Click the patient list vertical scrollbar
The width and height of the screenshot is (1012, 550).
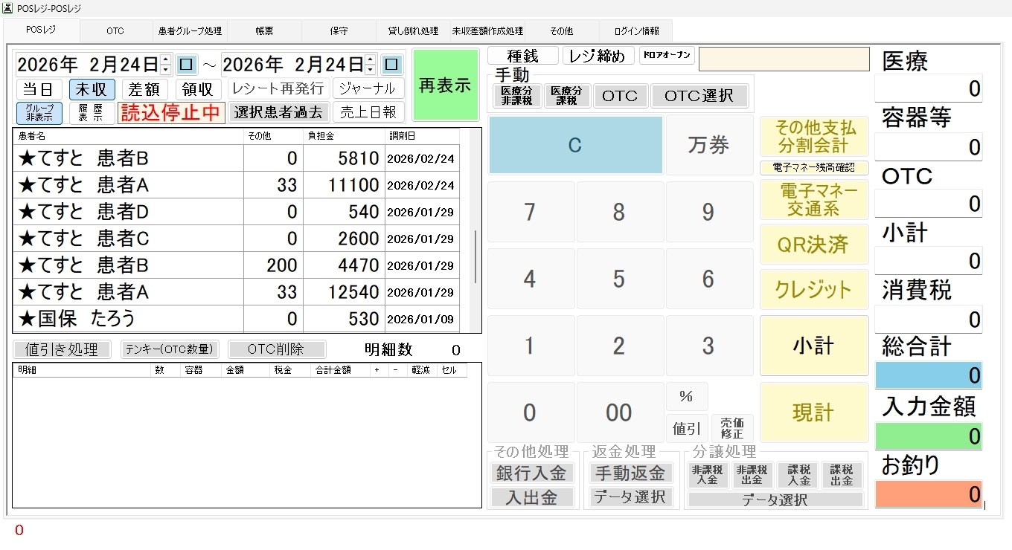pyautogui.click(x=476, y=256)
